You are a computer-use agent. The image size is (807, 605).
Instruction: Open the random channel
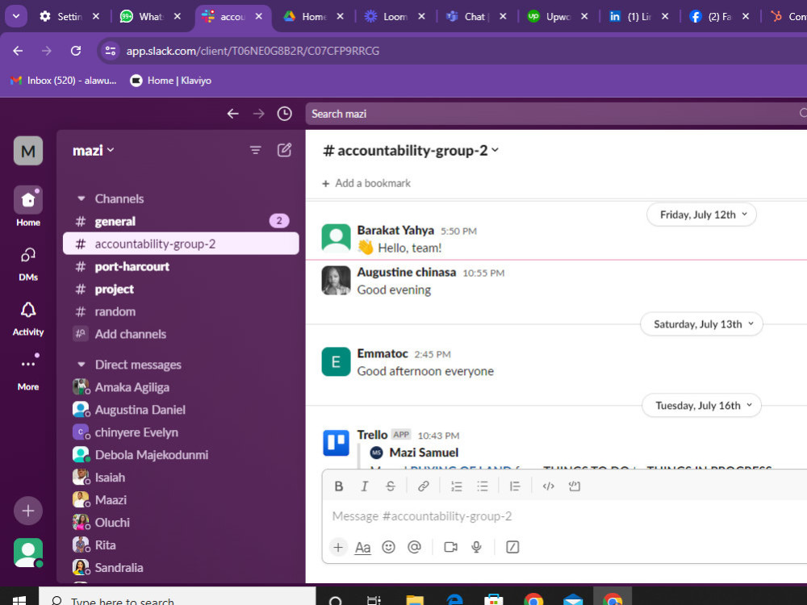pos(181,311)
